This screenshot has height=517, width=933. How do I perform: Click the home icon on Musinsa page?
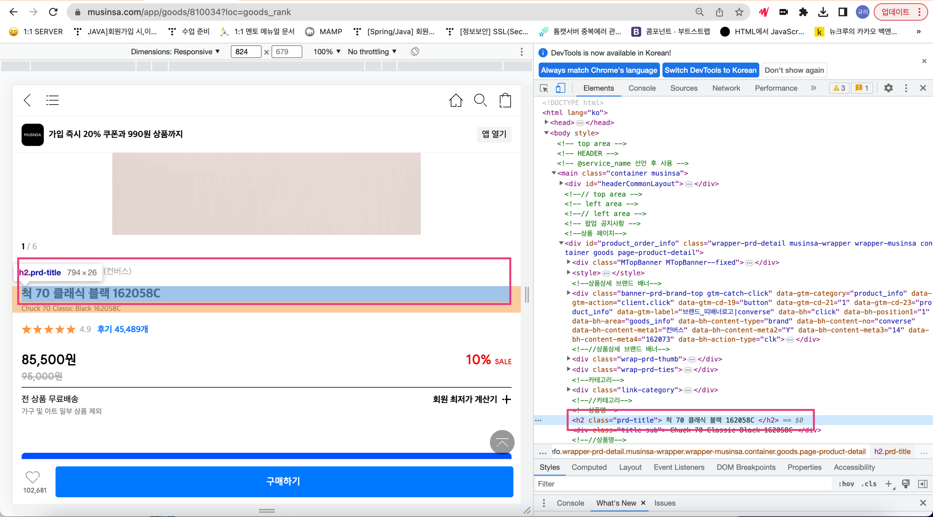coord(456,101)
